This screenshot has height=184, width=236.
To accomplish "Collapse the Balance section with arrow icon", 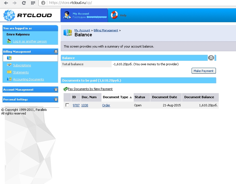I will [x=211, y=58].
